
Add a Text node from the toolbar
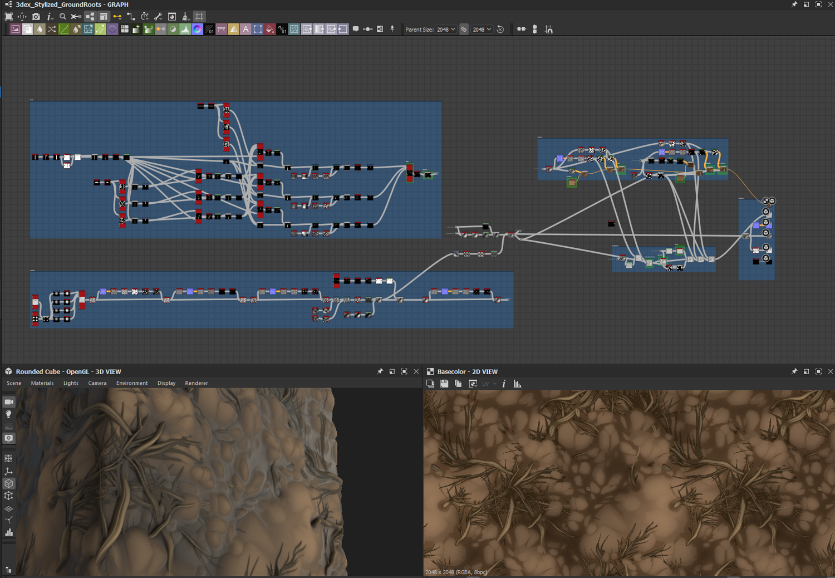(245, 30)
